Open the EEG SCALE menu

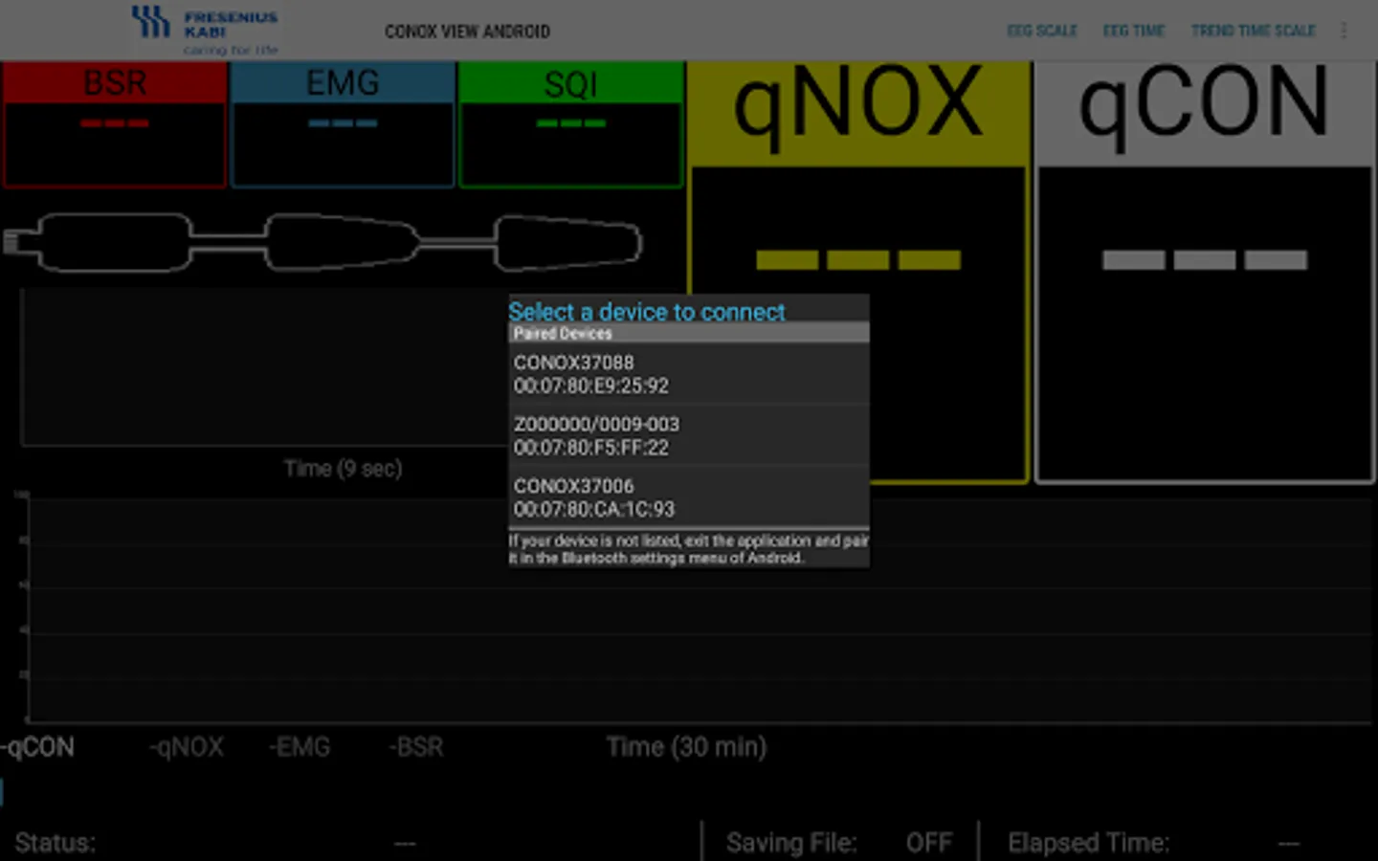coord(1042,31)
